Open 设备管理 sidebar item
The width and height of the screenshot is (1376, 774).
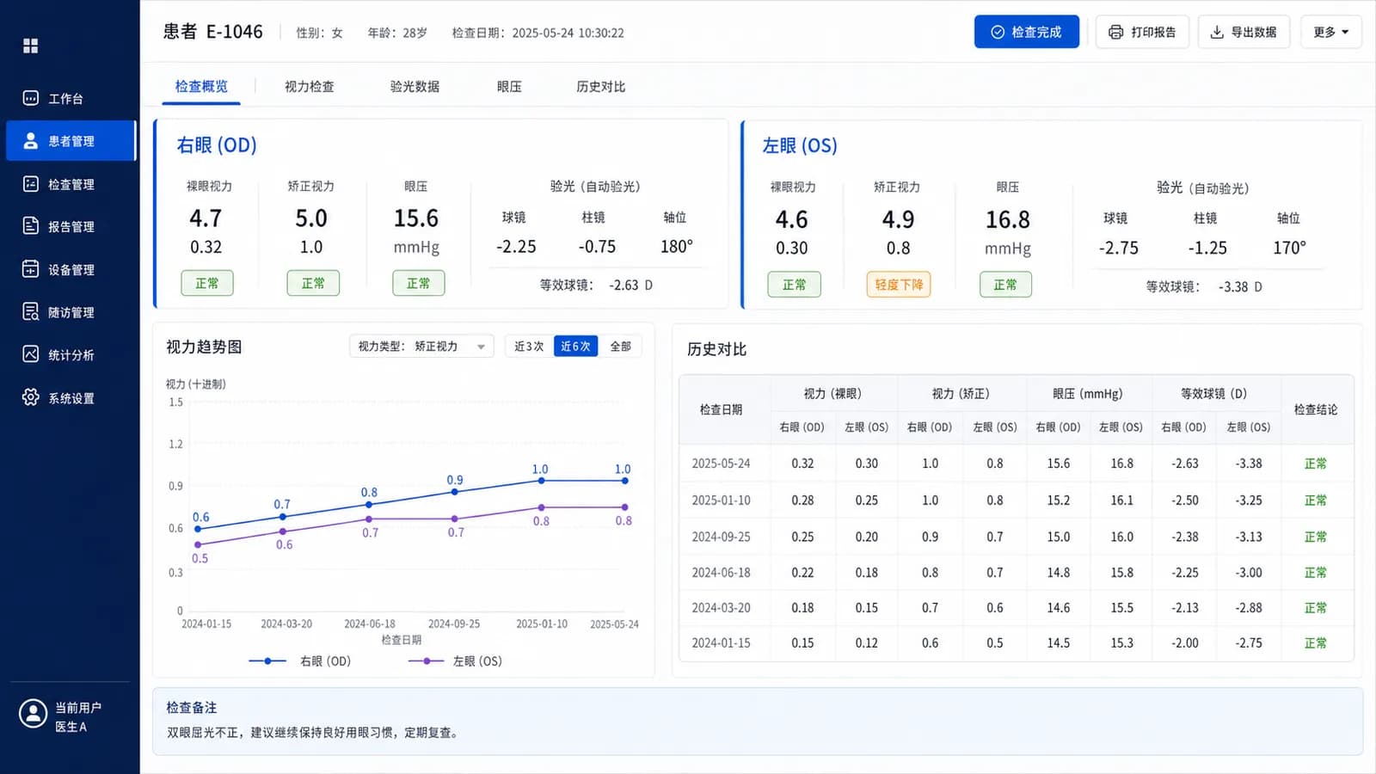coord(69,269)
